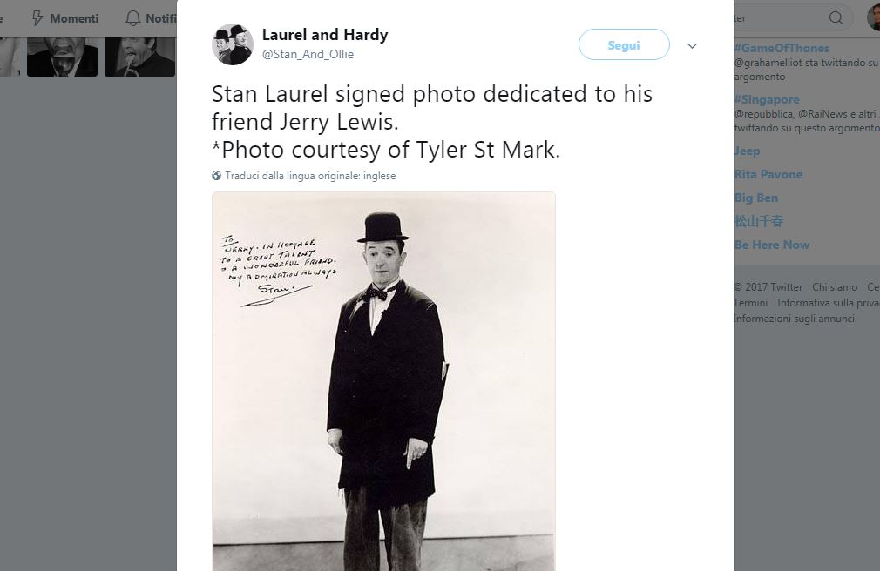Select the Rita Pavone trend
This screenshot has height=571, width=880.
click(x=768, y=174)
